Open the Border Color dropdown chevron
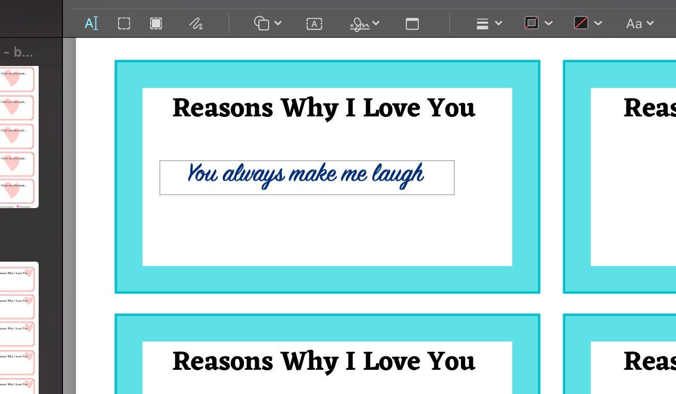This screenshot has height=394, width=676. point(549,23)
